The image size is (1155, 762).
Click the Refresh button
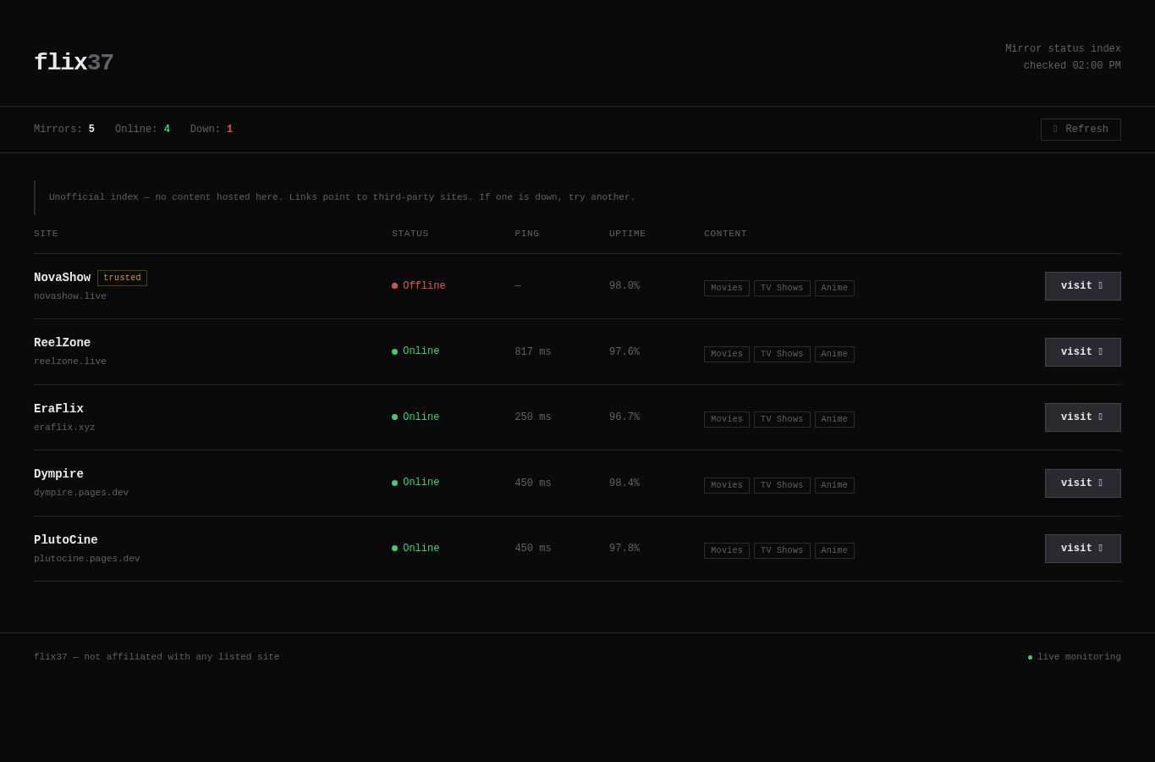point(1081,130)
